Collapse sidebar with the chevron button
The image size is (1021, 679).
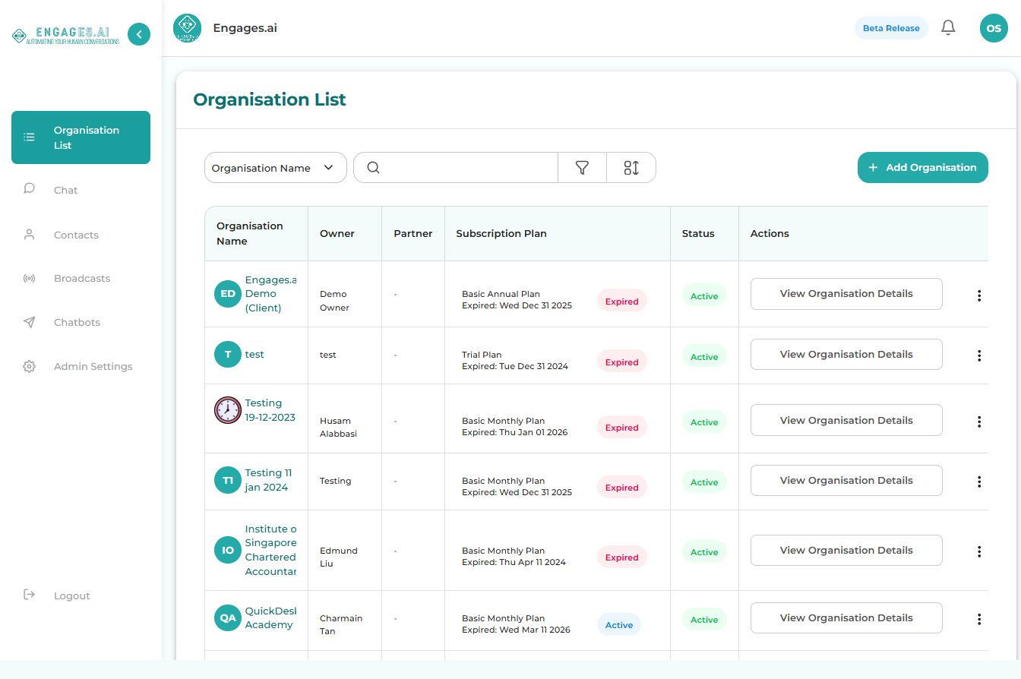(139, 34)
